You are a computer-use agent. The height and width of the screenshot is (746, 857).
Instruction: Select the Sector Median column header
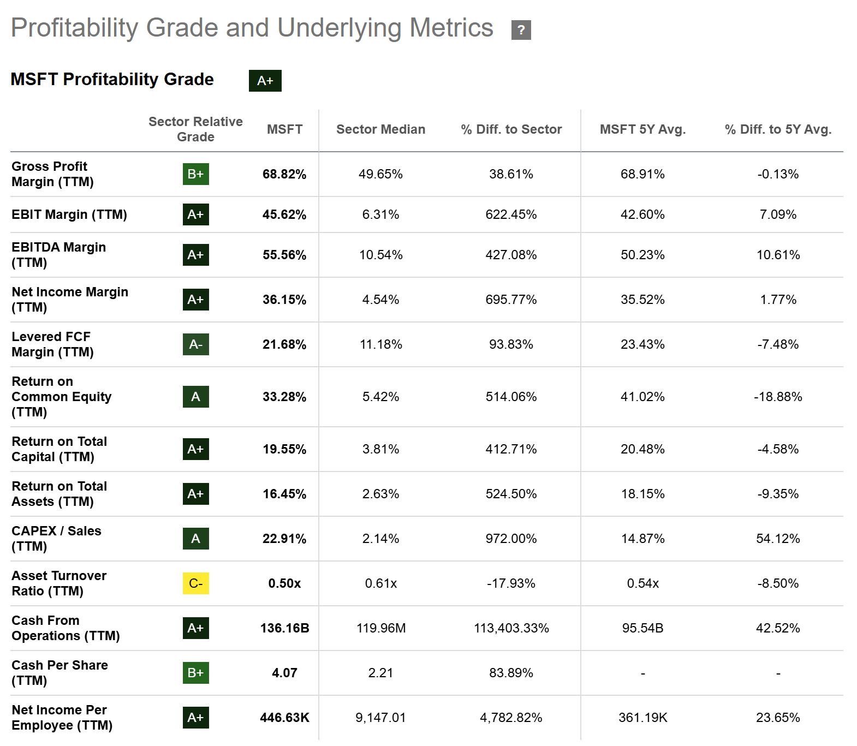point(380,129)
